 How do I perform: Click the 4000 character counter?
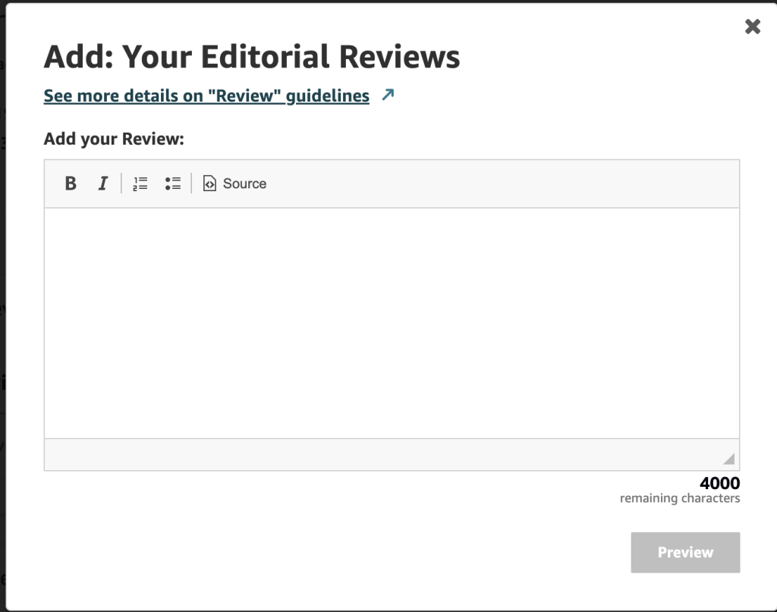pyautogui.click(x=719, y=483)
